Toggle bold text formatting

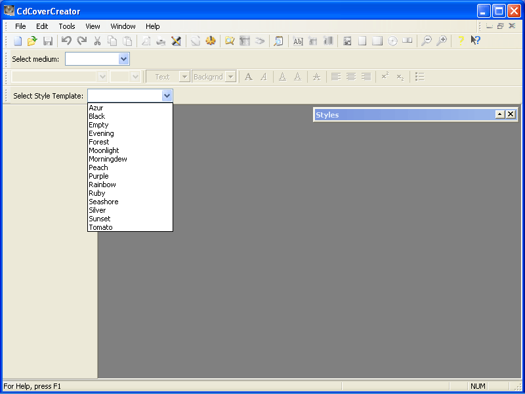tap(249, 77)
